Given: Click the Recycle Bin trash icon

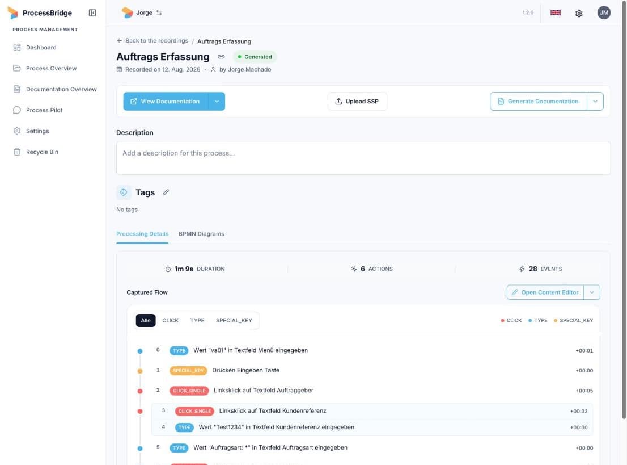Looking at the screenshot, I should coord(17,152).
